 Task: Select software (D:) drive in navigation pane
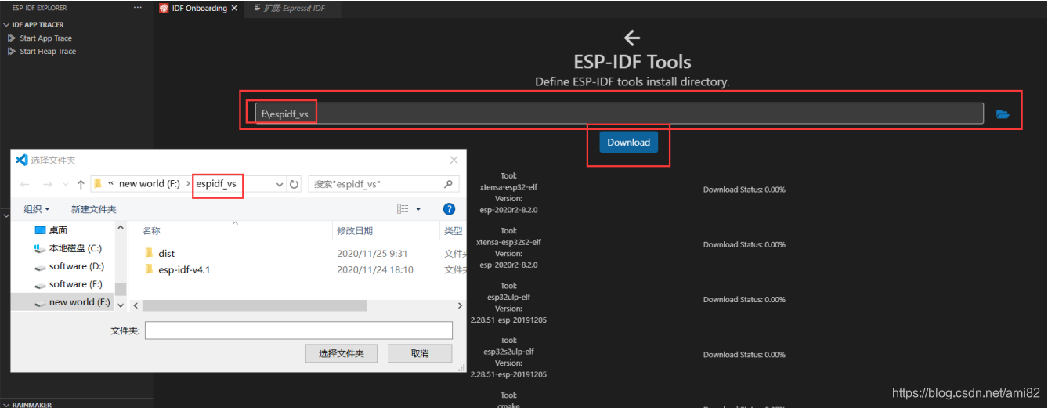[x=77, y=266]
